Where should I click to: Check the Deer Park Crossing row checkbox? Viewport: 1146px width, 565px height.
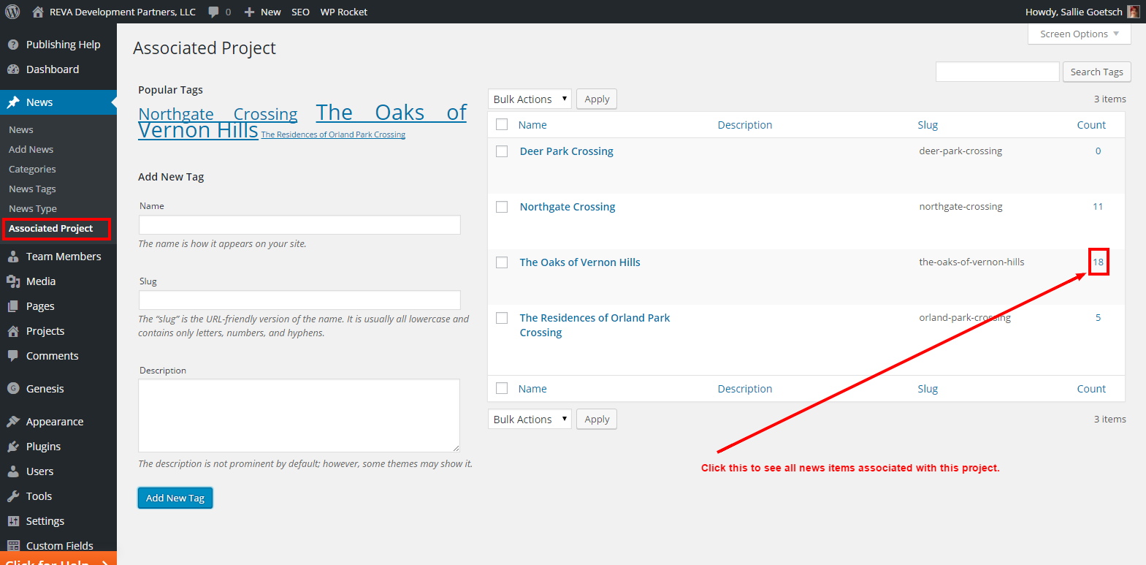coord(502,151)
